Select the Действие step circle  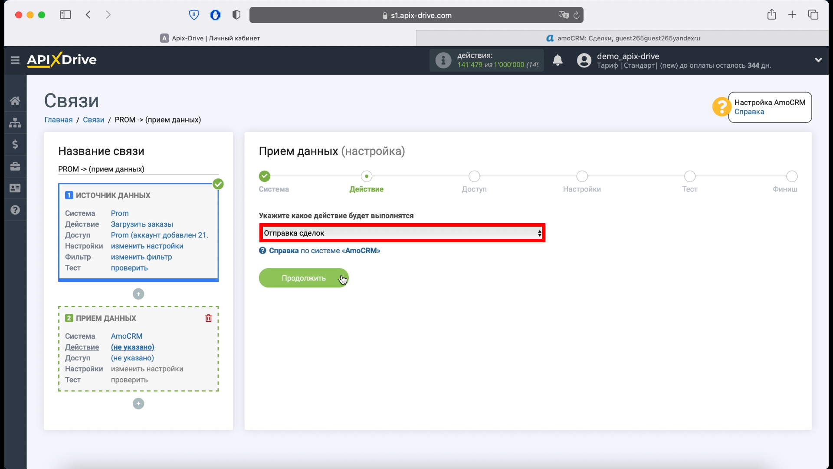pos(367,176)
